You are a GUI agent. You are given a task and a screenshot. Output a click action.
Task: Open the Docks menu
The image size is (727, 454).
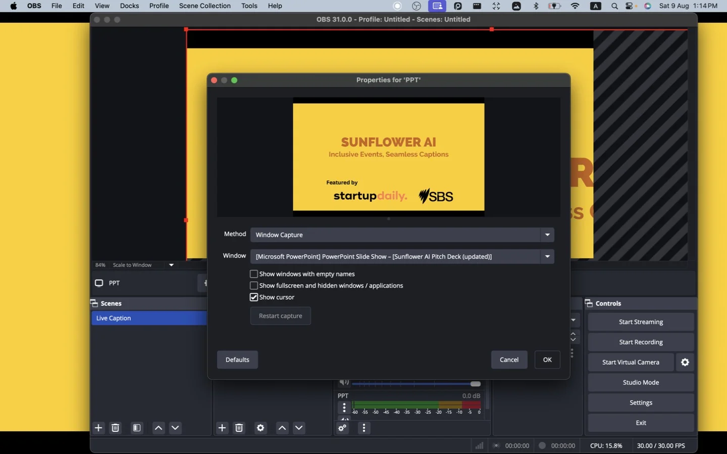tap(129, 6)
